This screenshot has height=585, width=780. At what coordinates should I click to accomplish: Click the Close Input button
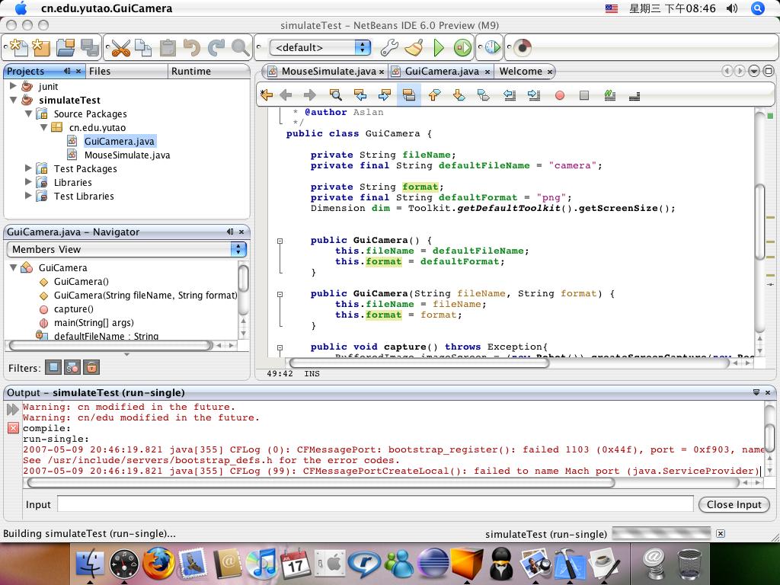(734, 504)
